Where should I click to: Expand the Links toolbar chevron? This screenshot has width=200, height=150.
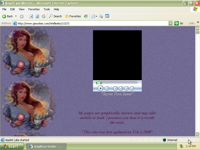[198, 22]
